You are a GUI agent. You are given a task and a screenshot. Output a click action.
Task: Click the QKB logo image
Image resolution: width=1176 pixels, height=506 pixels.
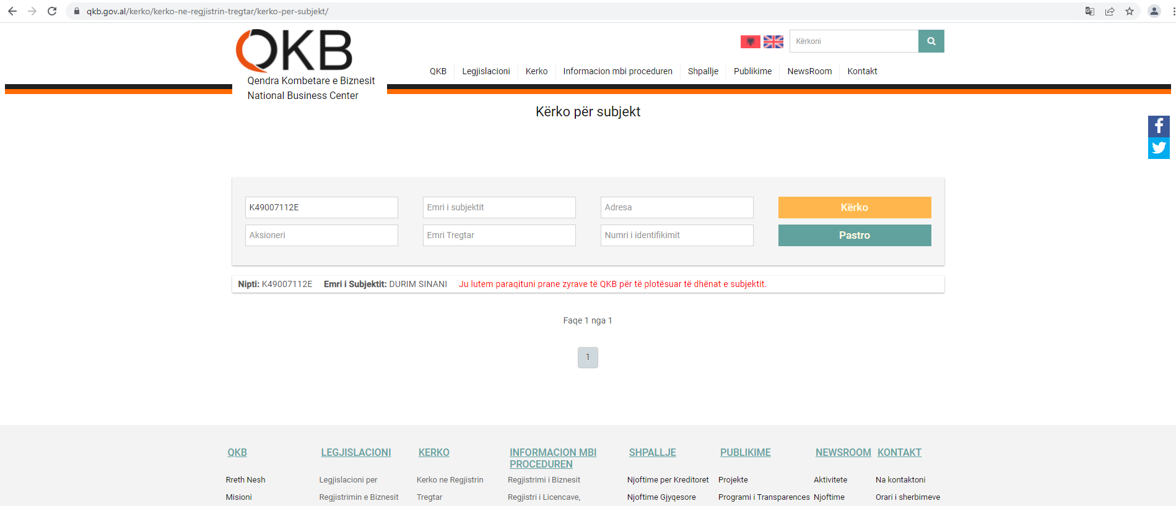[x=294, y=51]
